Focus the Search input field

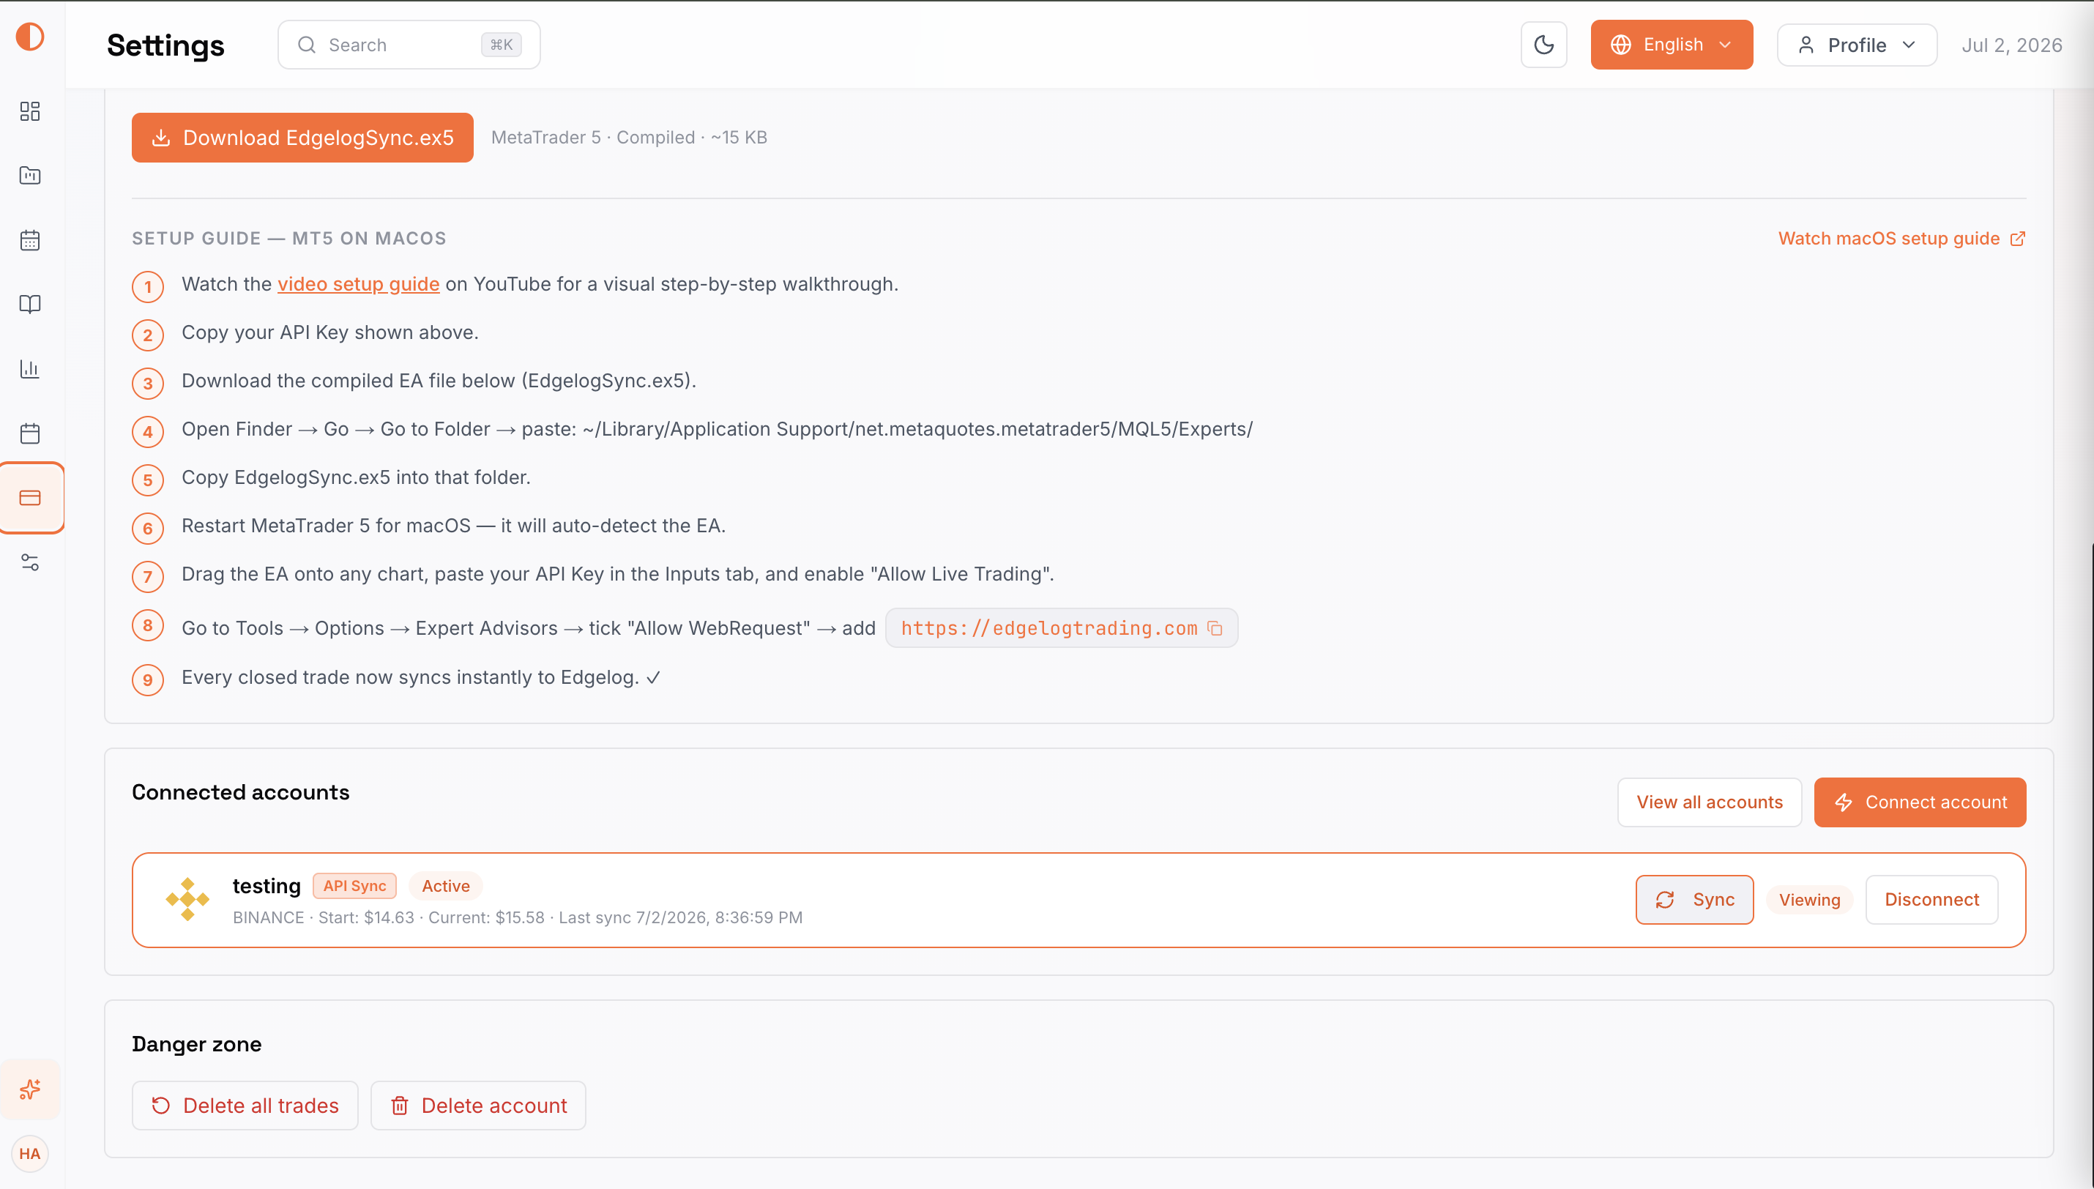pyautogui.click(x=409, y=45)
